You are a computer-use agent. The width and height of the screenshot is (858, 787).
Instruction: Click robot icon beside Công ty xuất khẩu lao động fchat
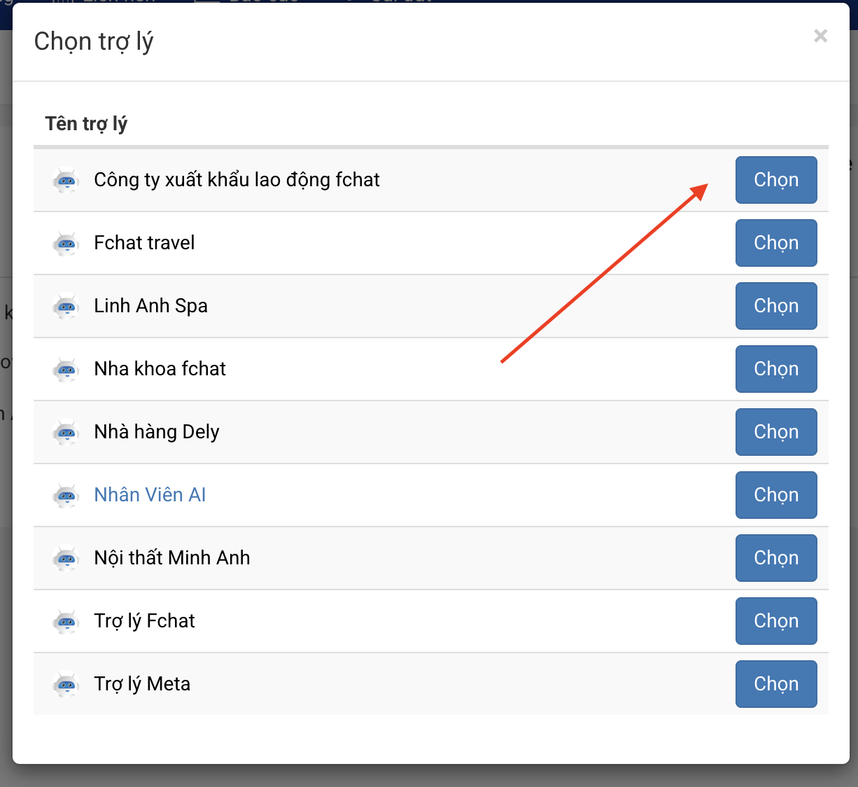pos(66,181)
